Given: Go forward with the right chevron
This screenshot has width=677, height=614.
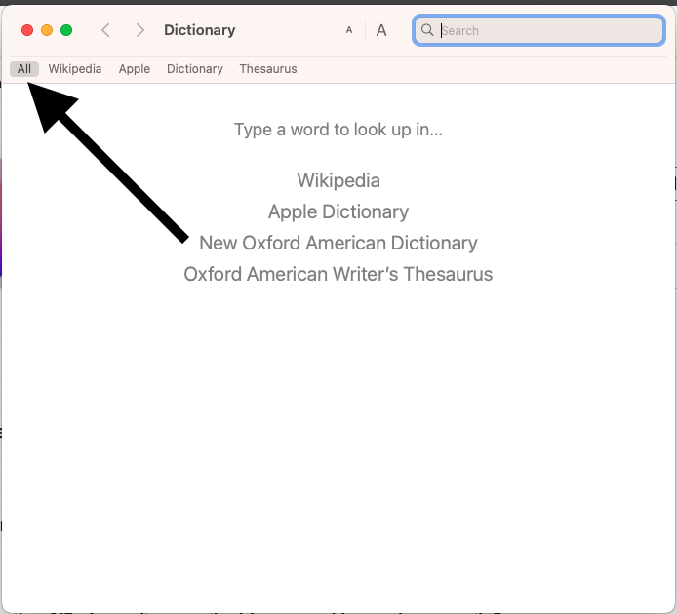Looking at the screenshot, I should pyautogui.click(x=139, y=30).
